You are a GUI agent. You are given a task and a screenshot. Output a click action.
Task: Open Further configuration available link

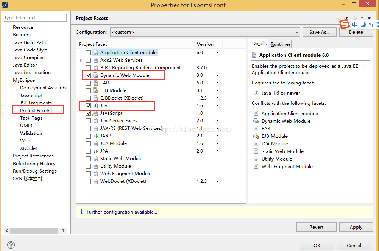tap(122, 212)
